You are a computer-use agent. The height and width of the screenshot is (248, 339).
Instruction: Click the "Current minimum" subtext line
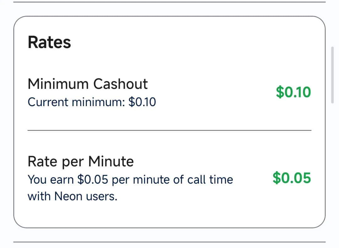coord(92,102)
